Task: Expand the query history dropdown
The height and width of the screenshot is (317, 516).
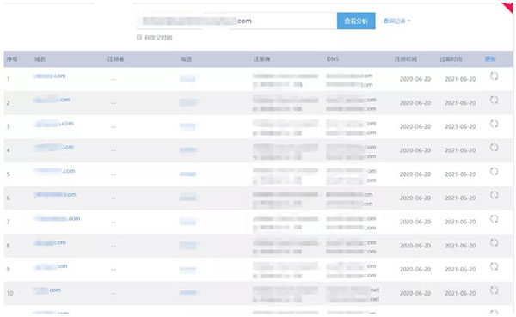Action: (x=396, y=21)
